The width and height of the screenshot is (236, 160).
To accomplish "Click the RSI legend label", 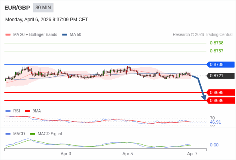I will click(x=16, y=111).
